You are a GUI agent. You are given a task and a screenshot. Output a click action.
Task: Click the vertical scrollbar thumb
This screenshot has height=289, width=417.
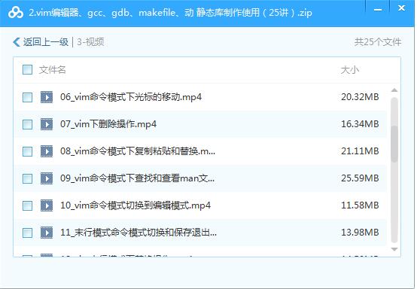[394, 144]
